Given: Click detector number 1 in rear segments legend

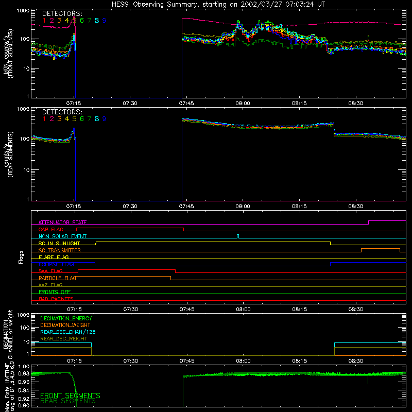Looking at the screenshot, I should pyautogui.click(x=44, y=119).
